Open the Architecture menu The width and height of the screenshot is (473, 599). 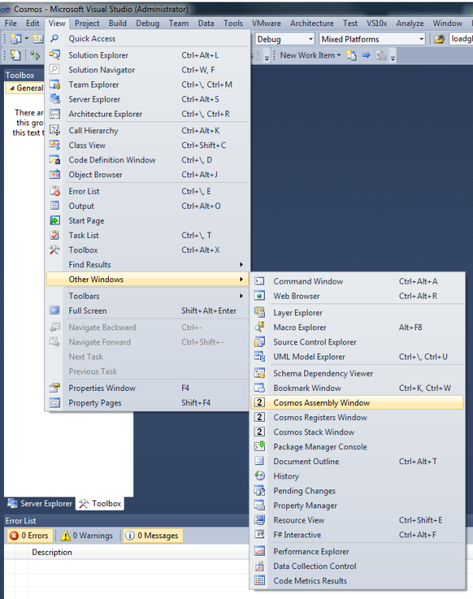[311, 24]
